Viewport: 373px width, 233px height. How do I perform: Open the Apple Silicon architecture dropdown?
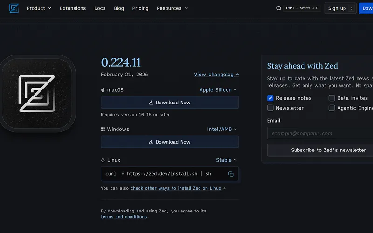click(x=218, y=90)
